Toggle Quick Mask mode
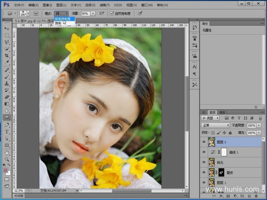Screen dimensions: 267x200 pyautogui.click(x=7, y=179)
